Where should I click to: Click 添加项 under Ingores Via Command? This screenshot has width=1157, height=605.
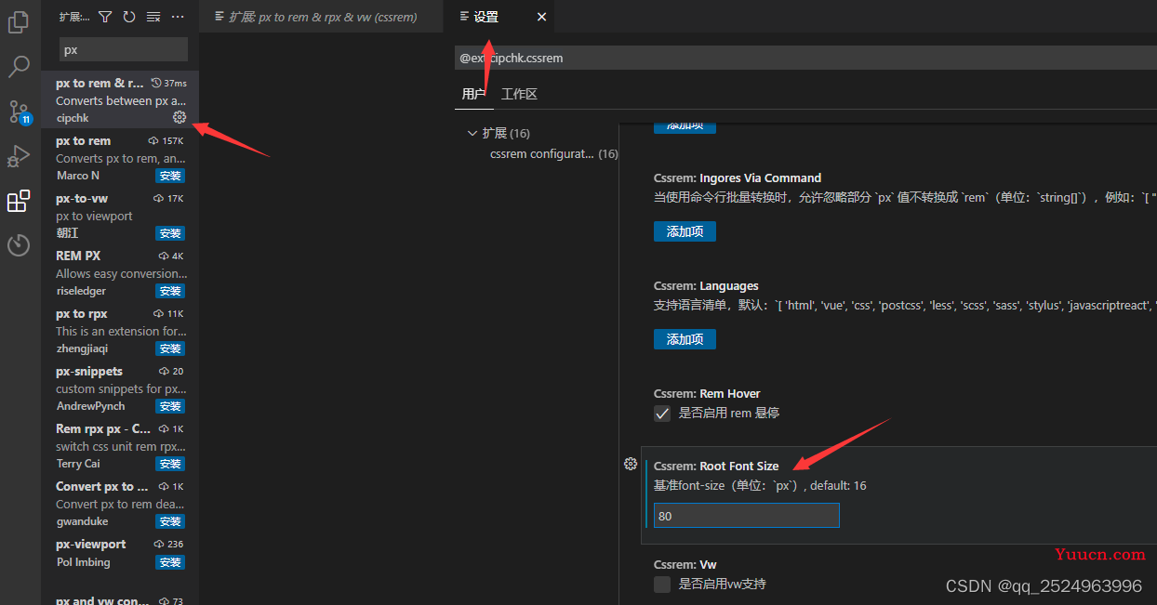685,231
